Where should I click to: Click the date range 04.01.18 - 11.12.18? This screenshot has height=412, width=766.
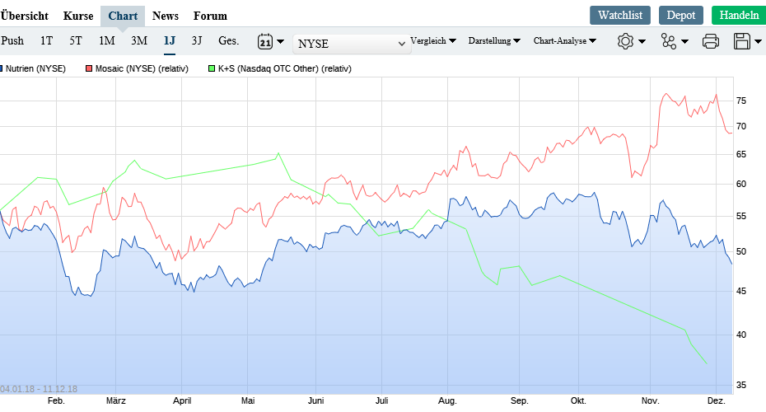(x=39, y=389)
